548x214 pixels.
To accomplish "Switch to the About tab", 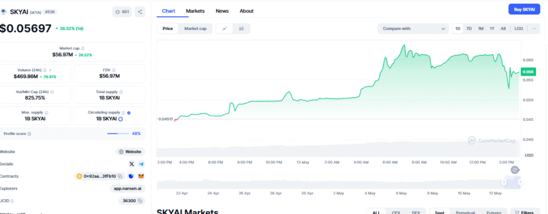I will point(246,11).
